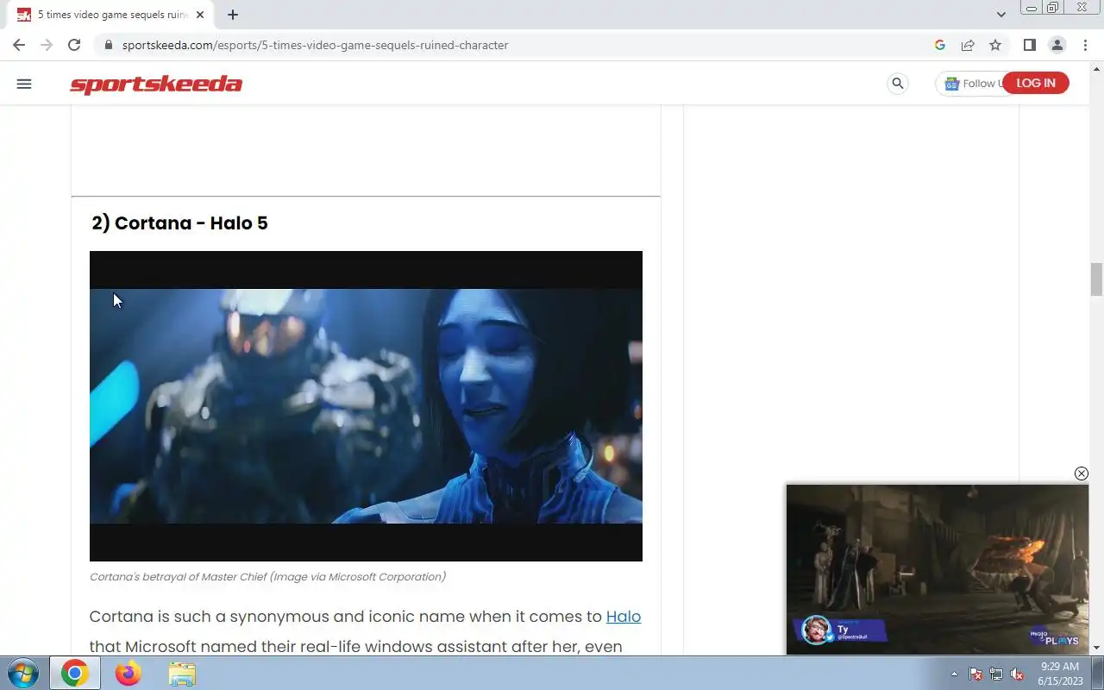This screenshot has width=1104, height=690.
Task: Open Chrome profile avatar
Action: point(1057,45)
